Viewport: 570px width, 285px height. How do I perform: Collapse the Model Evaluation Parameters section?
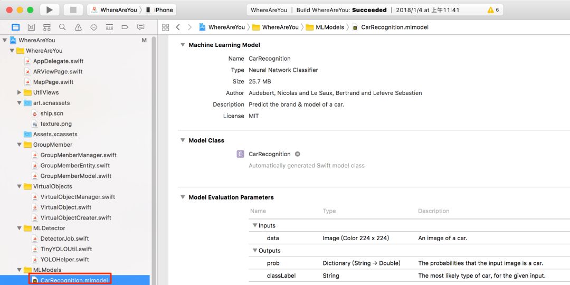click(x=183, y=197)
